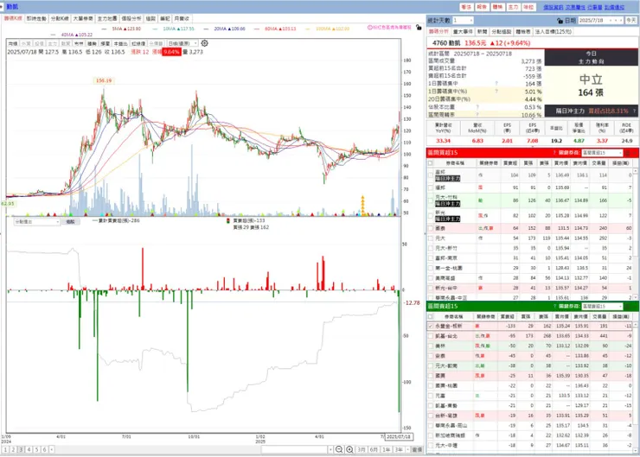Click 40MA legend color line

click(54, 35)
